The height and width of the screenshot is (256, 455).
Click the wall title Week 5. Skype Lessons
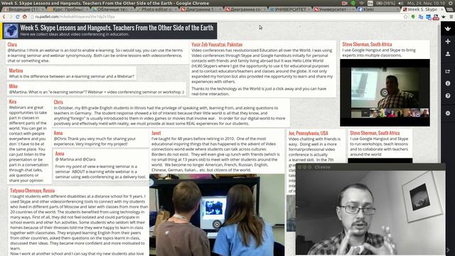[117, 28]
